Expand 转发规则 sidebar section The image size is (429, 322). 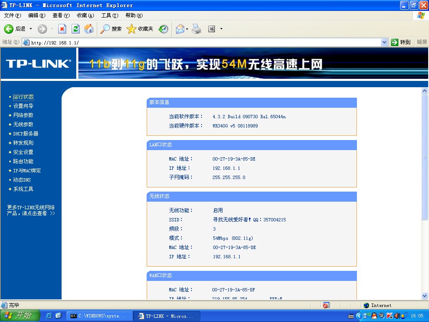click(23, 143)
